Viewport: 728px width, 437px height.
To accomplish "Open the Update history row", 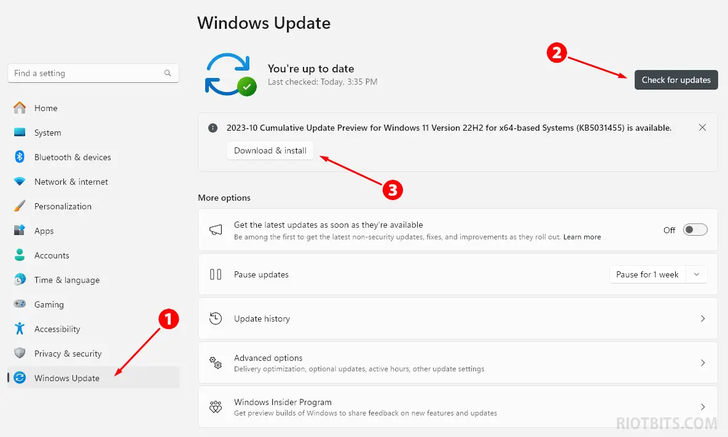I will [x=458, y=319].
